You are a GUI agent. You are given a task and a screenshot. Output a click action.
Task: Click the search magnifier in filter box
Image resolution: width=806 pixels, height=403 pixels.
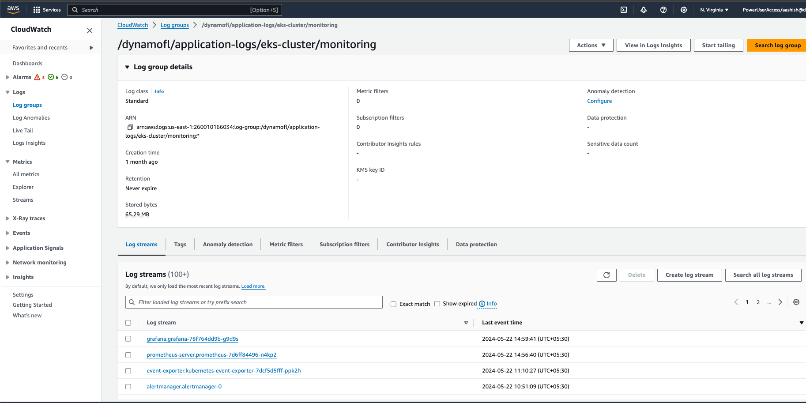click(x=132, y=302)
